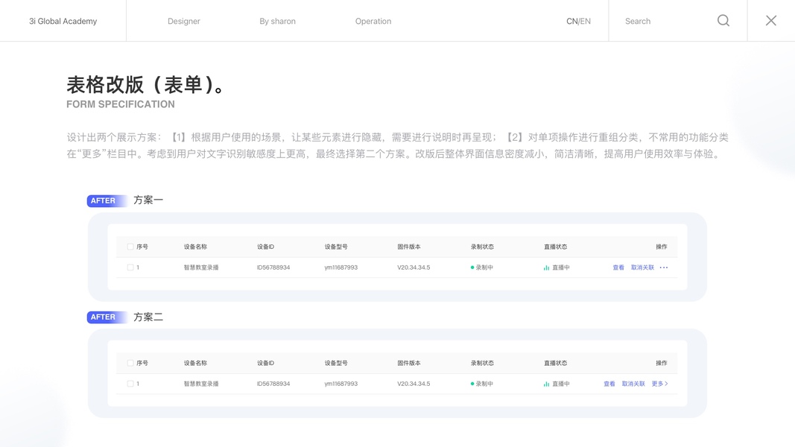Click 智慧教室录播 cell in 方案二
Screen dimensions: 795x447
[x=201, y=384]
